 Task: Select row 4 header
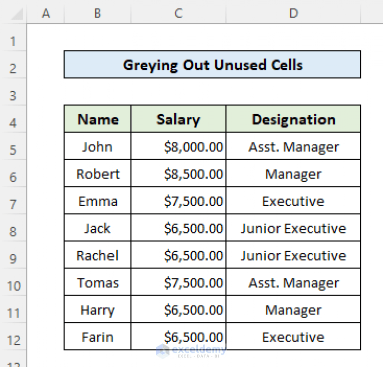click(x=13, y=119)
